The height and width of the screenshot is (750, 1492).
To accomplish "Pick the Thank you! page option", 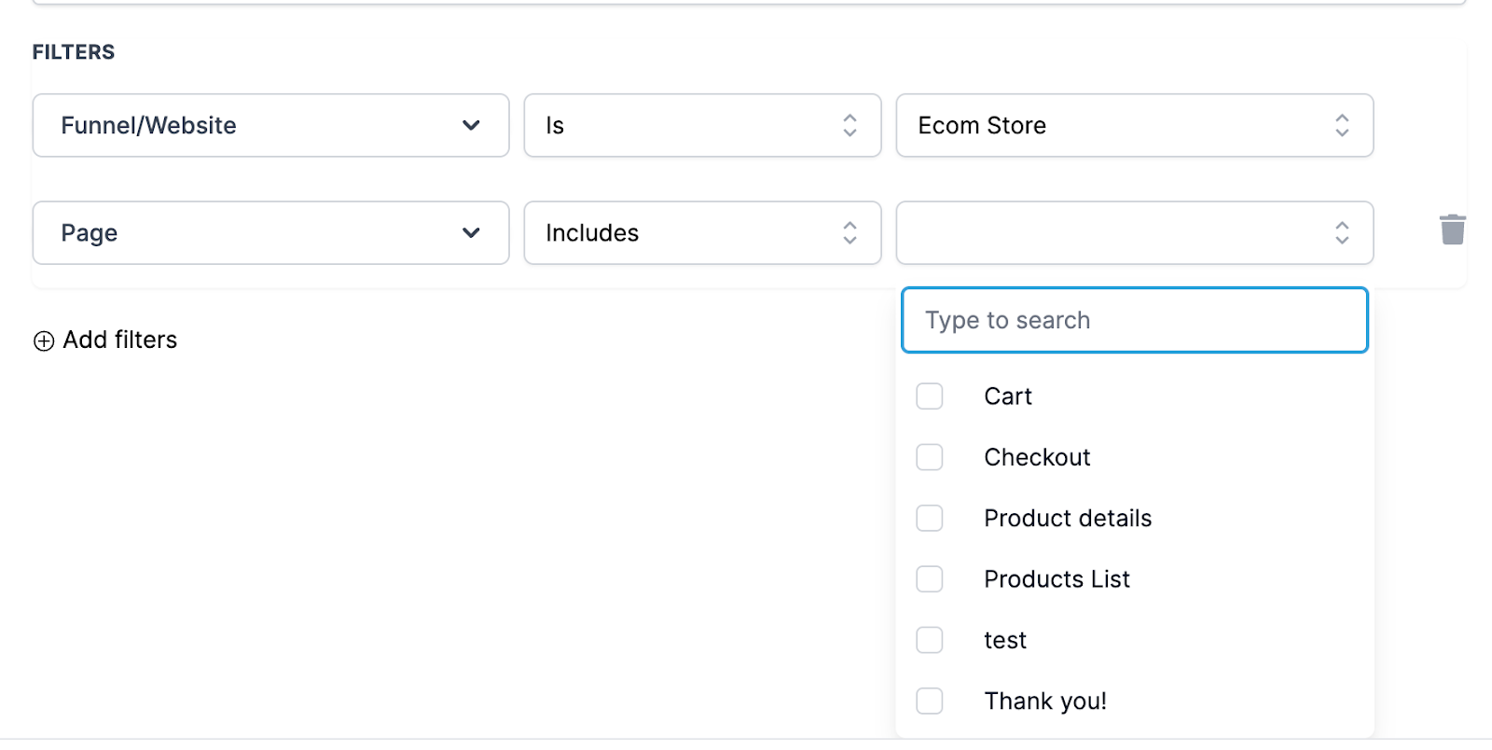I will 1045,701.
